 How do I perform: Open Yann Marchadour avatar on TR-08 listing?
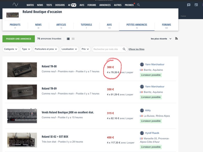(142, 65)
